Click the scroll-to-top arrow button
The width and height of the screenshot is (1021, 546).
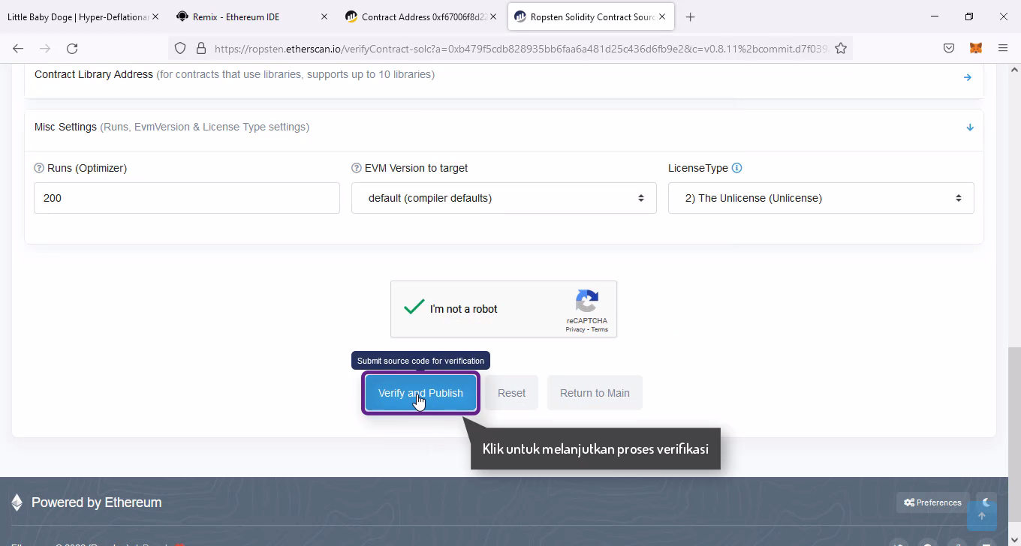point(981,515)
